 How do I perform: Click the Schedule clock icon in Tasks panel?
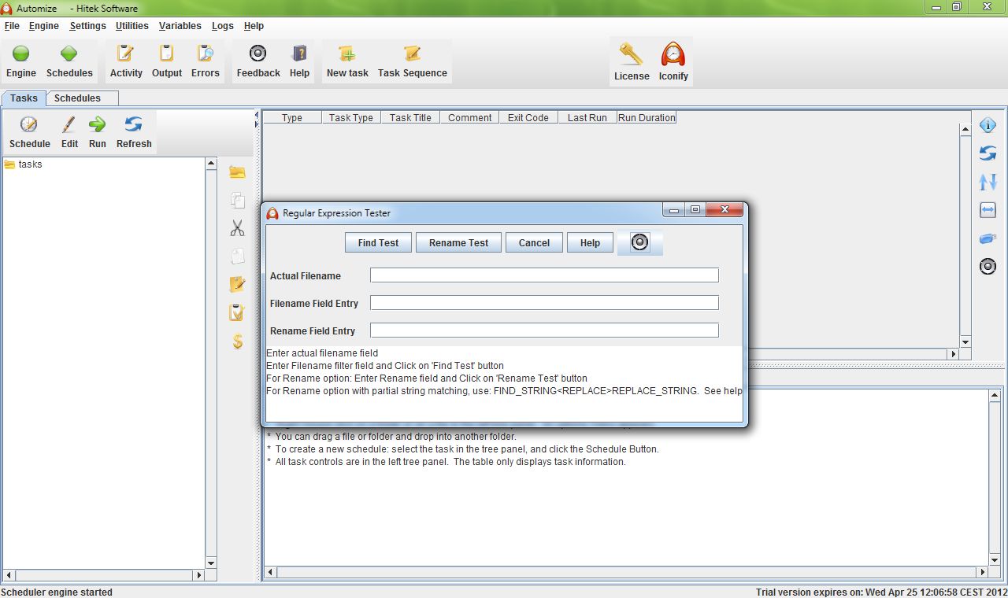(x=30, y=132)
